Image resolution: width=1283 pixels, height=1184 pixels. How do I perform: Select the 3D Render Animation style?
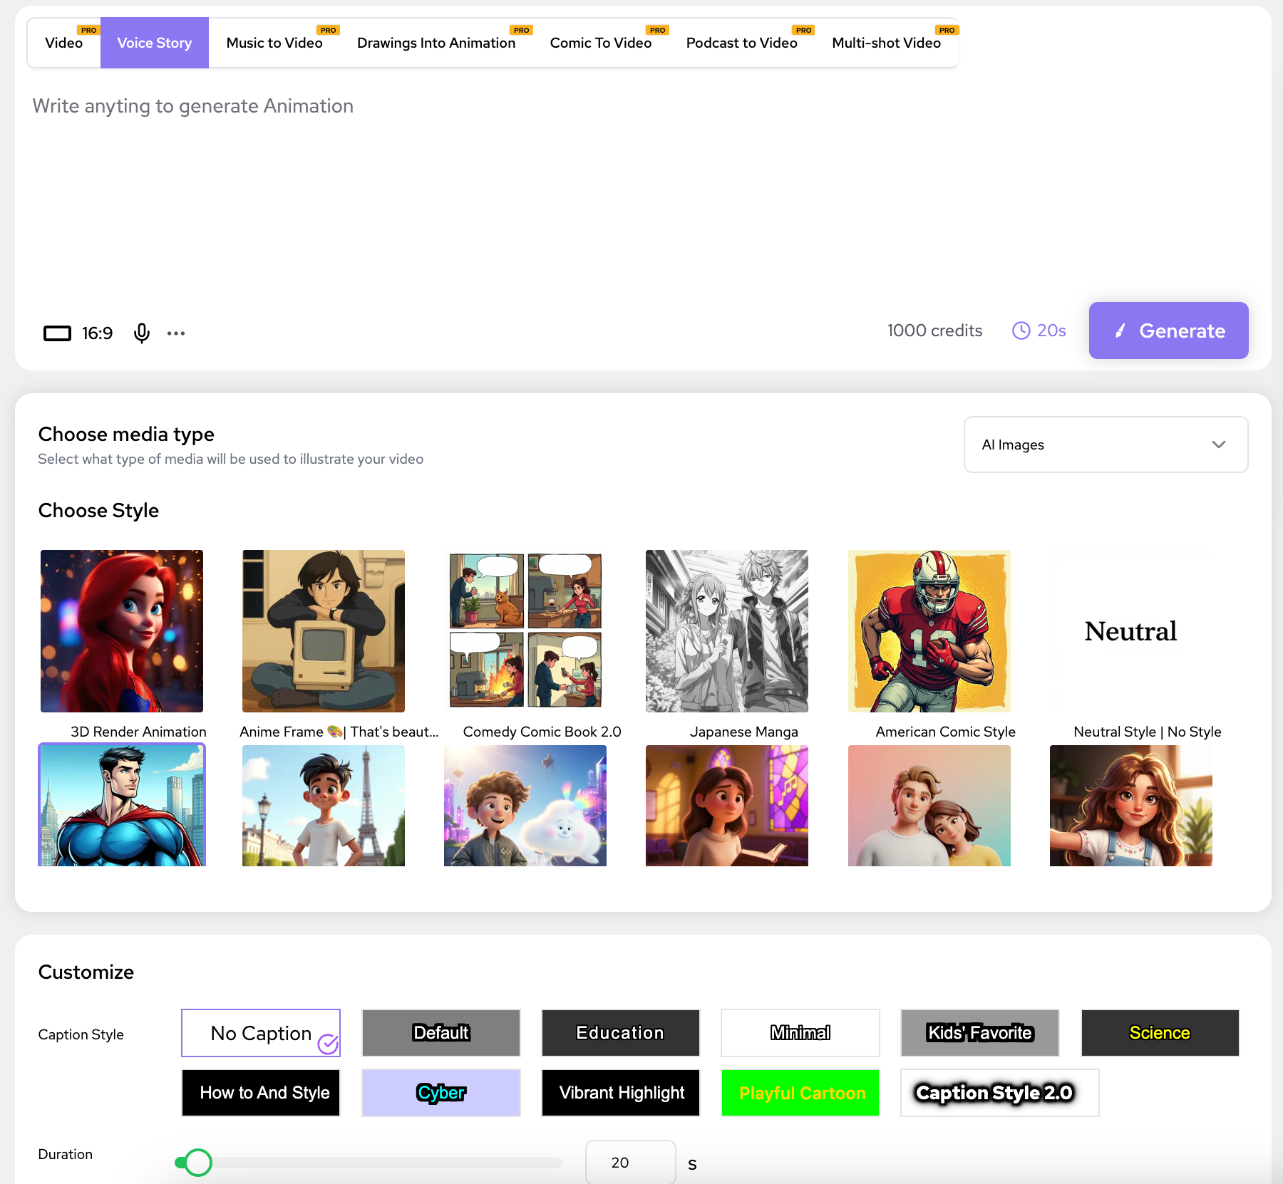[122, 631]
